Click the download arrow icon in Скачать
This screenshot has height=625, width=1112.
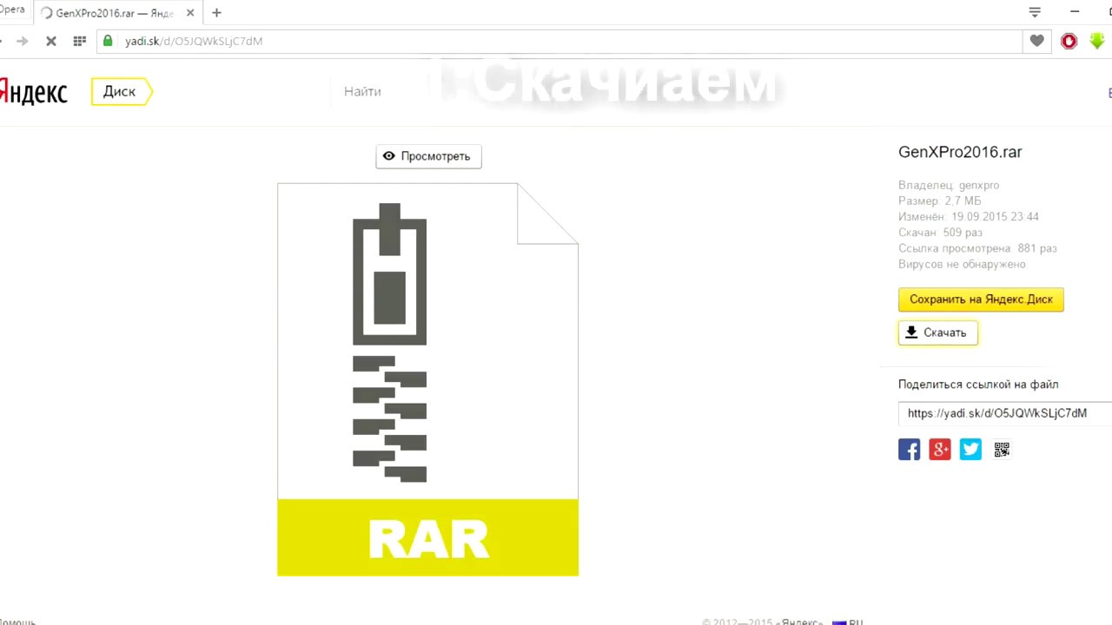(911, 332)
